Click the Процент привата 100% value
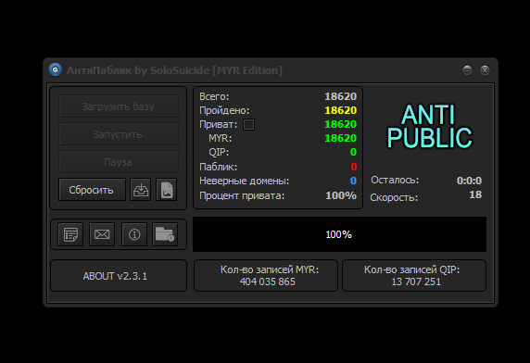Image resolution: width=530 pixels, height=363 pixels. pos(341,195)
